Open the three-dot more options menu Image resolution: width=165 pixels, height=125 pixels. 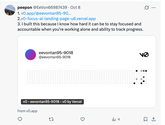[153, 7]
